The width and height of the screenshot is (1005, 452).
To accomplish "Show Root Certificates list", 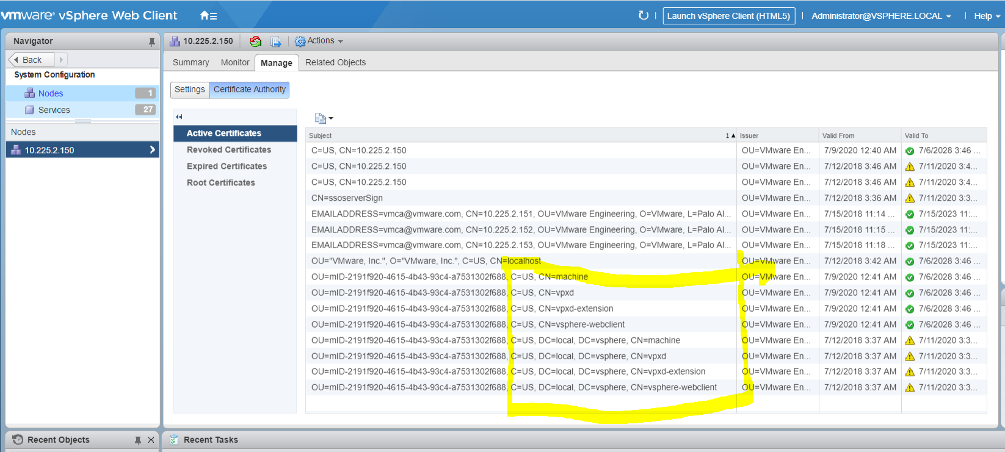I will pyautogui.click(x=235, y=182).
